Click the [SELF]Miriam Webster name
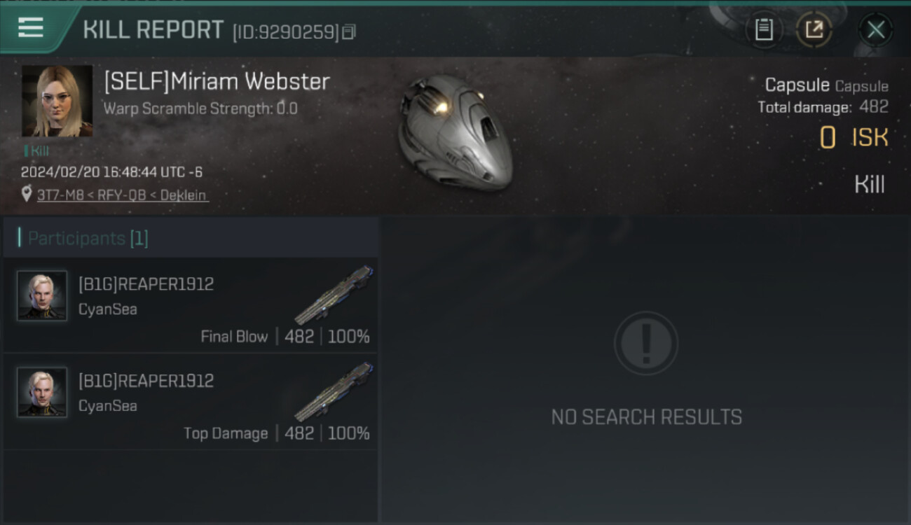This screenshot has height=525, width=911. pyautogui.click(x=217, y=81)
